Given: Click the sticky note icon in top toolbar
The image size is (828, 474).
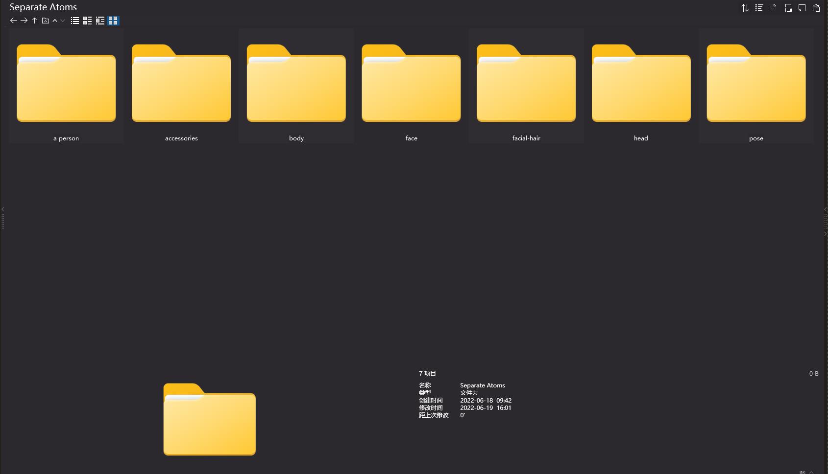Looking at the screenshot, I should (802, 8).
